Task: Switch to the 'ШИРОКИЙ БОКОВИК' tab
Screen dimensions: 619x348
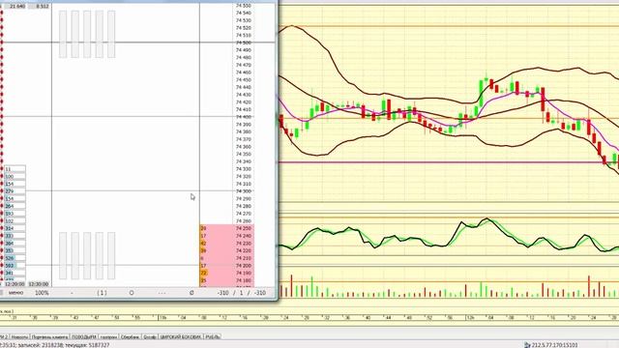Action: click(181, 337)
